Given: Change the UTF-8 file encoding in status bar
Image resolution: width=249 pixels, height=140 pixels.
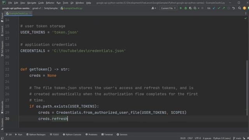Looking at the screenshot, I should [x=198, y=138].
